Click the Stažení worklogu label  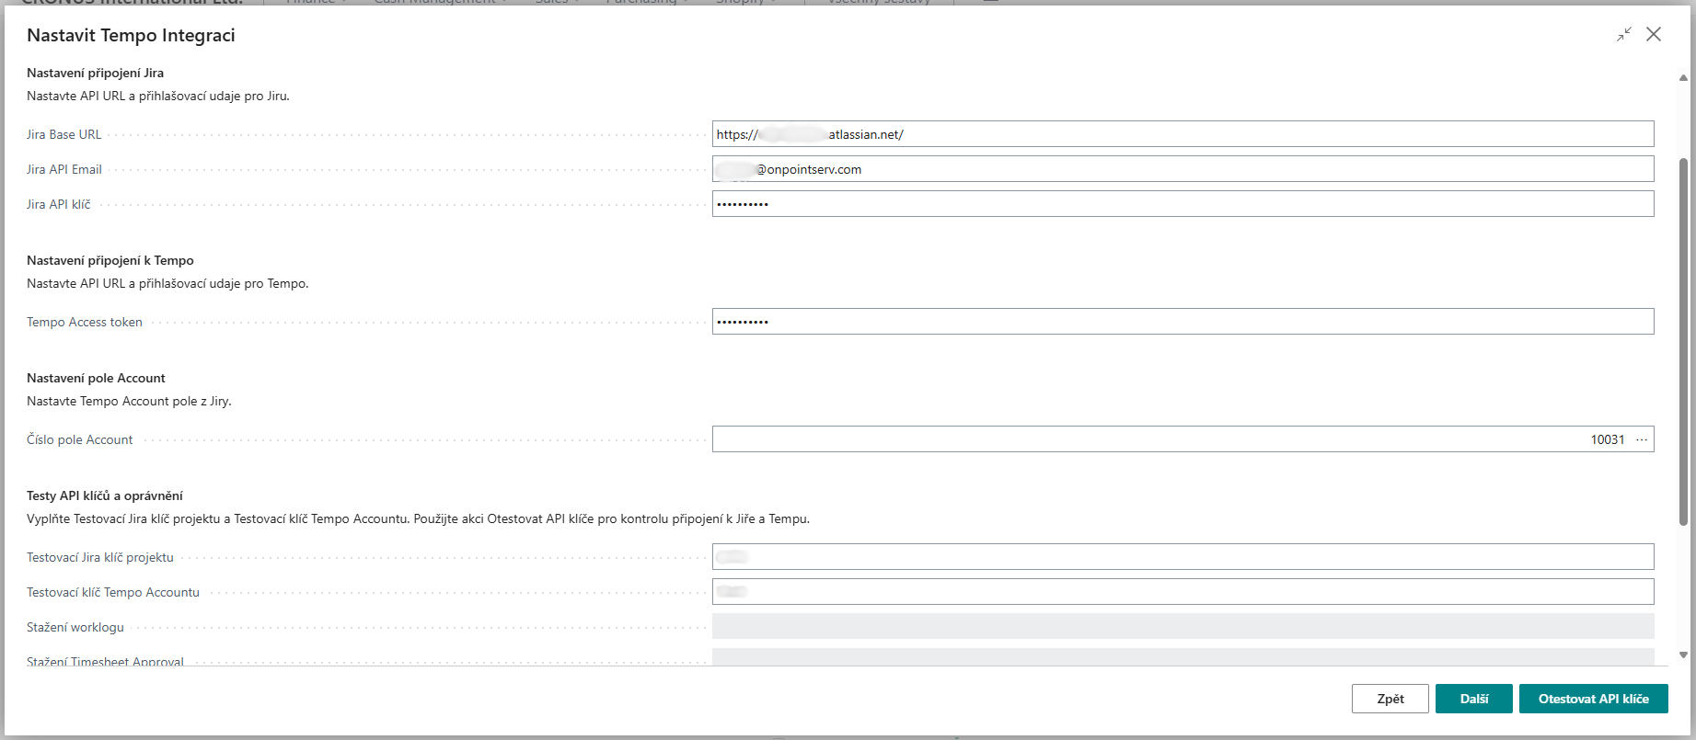tap(75, 627)
